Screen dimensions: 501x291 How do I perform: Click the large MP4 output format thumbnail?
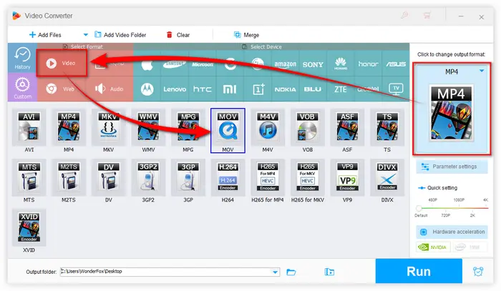(x=451, y=113)
